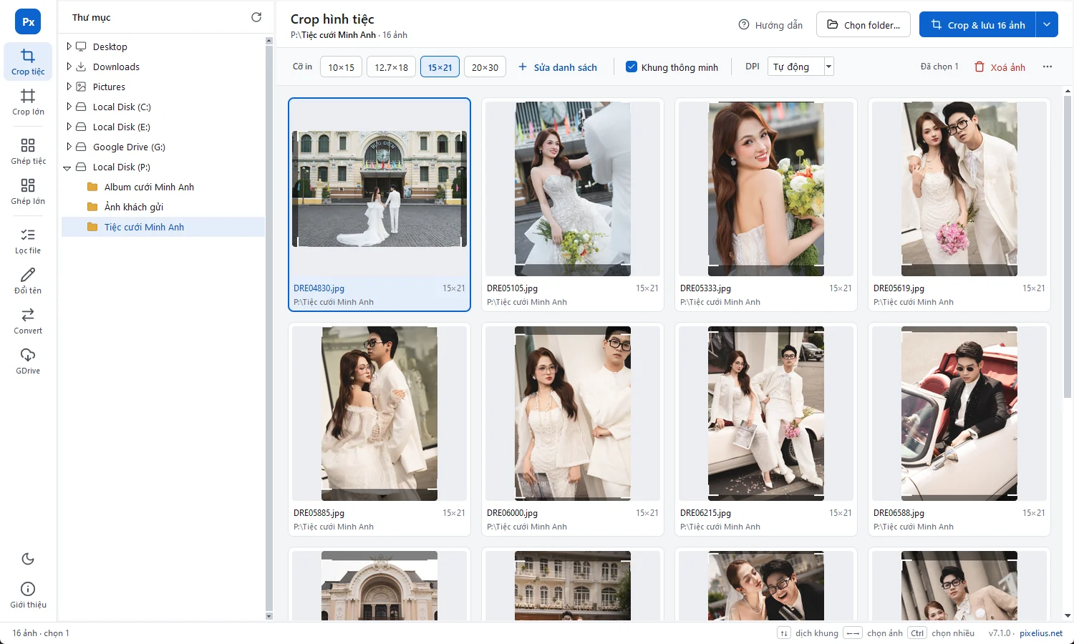
Task: Click version text v7.1.0
Action: click(1000, 633)
